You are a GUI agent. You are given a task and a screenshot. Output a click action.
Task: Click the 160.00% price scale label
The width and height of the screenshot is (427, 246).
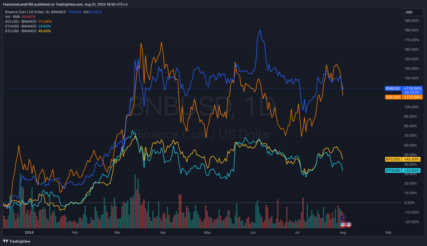click(x=412, y=50)
